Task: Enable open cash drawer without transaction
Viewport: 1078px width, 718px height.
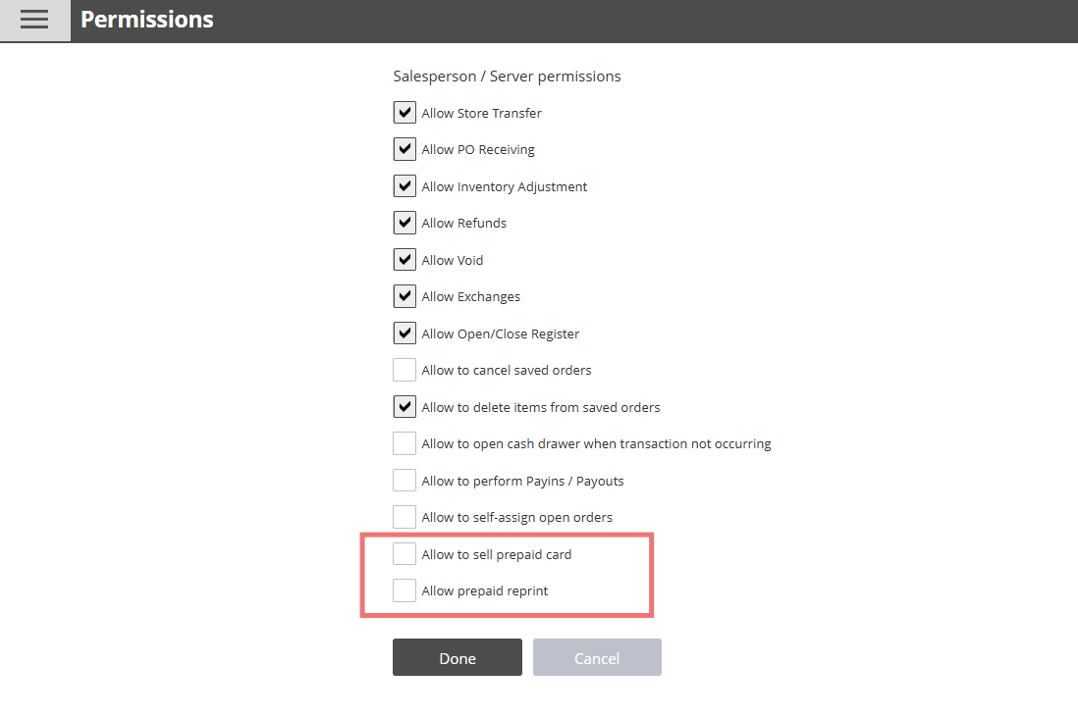Action: pos(404,443)
